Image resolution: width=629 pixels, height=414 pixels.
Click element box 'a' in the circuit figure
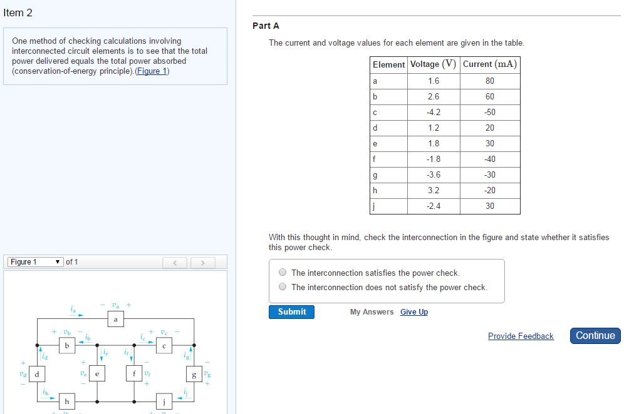tap(115, 319)
